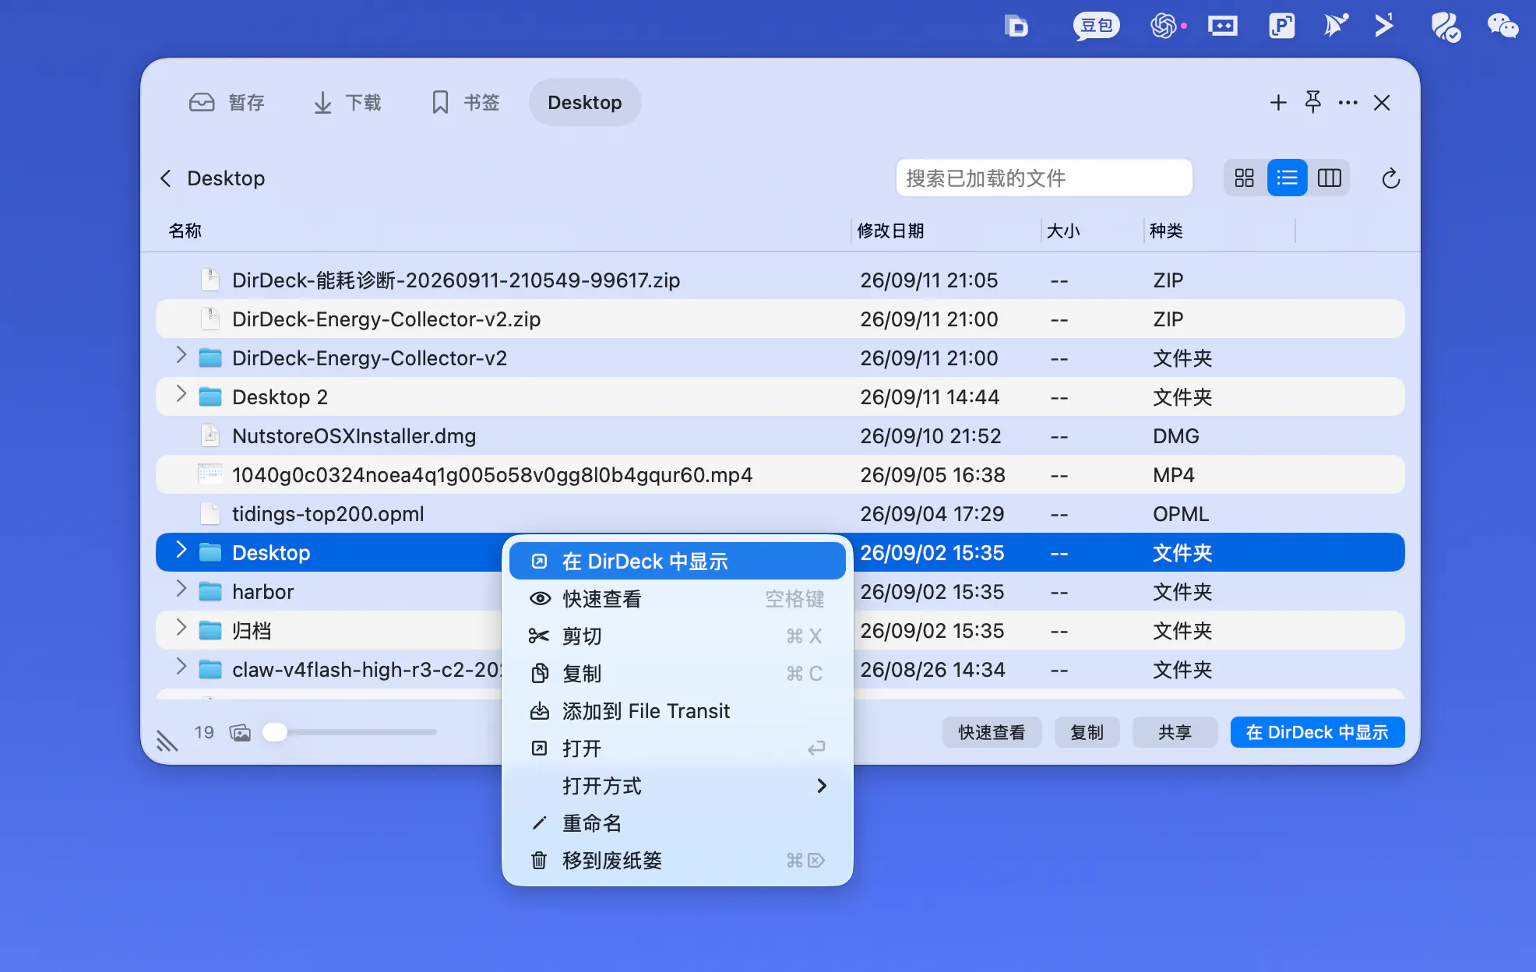Click the ChatGPT menu bar icon
The height and width of the screenshot is (972, 1536).
point(1166,26)
